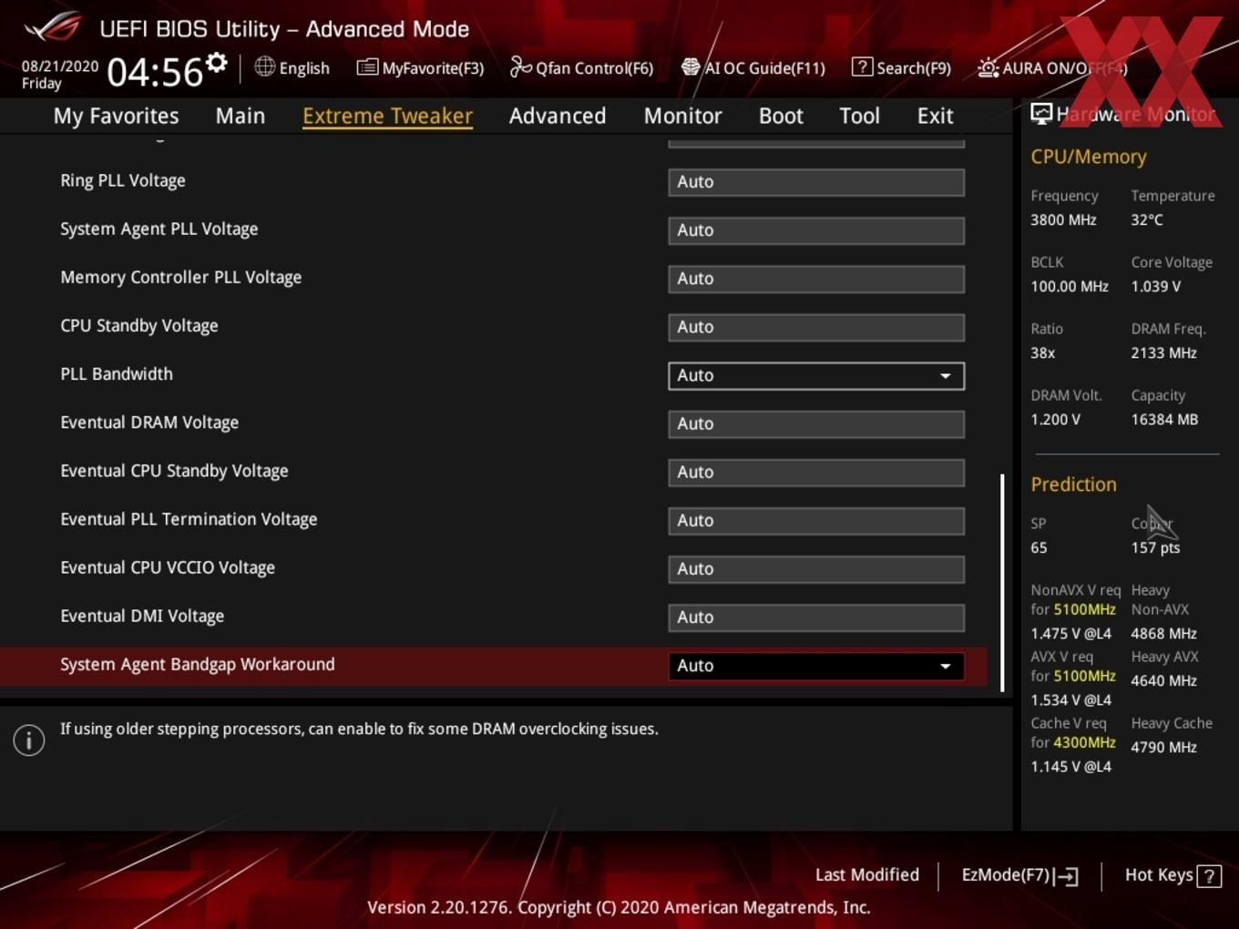Open the Tool tab
Screen dimensions: 1239x929
[859, 116]
